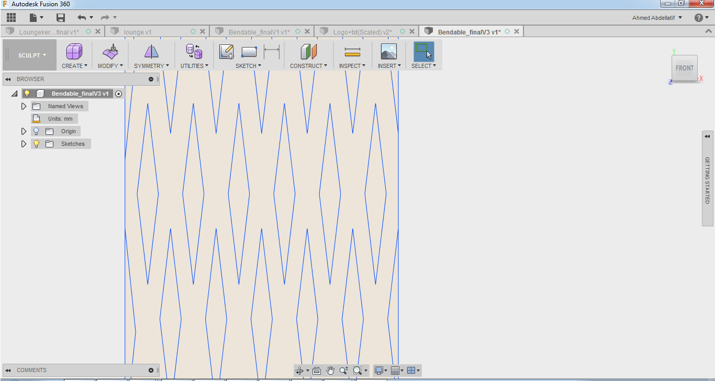Screen dimensions: 715x381
Task: Open the SCULPT workspace dropdown
Action: click(32, 55)
